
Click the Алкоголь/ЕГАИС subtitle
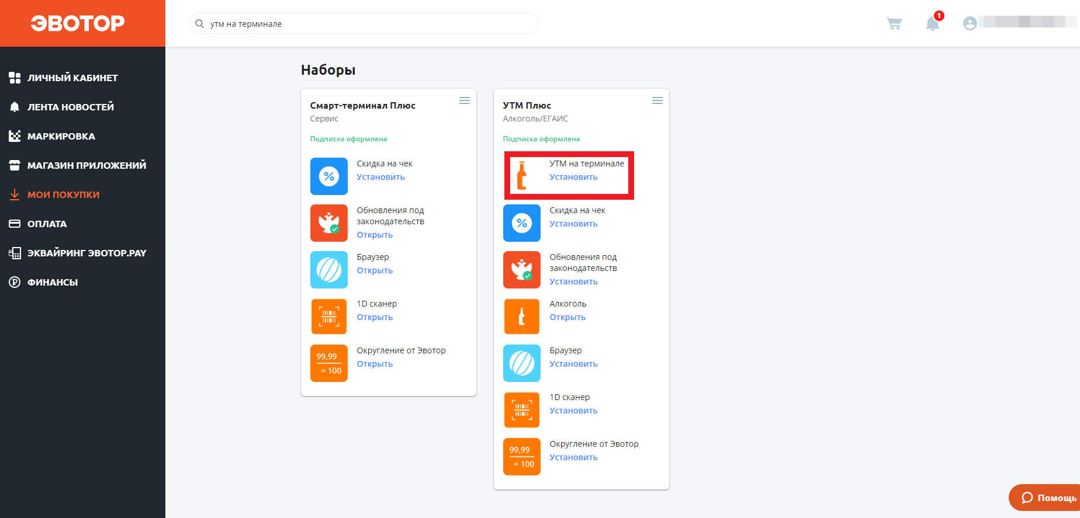535,119
